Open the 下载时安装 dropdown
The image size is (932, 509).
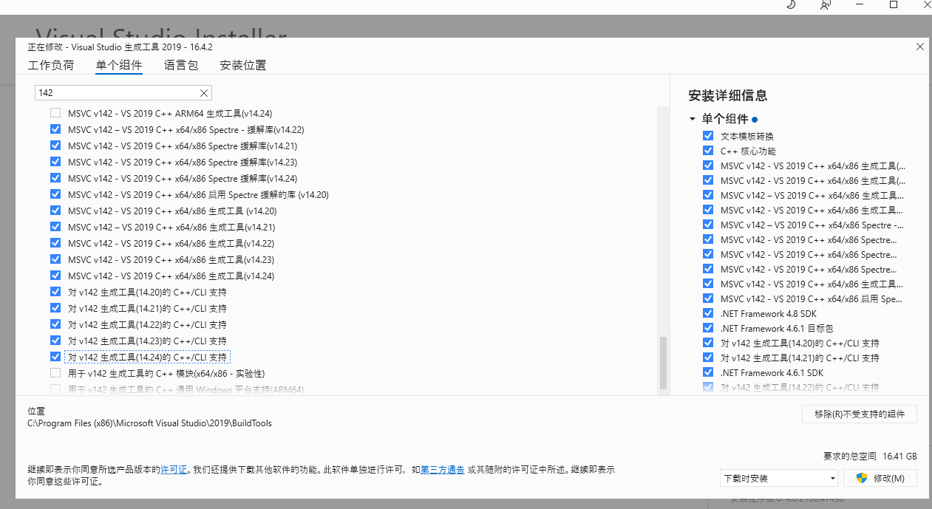[x=779, y=478]
